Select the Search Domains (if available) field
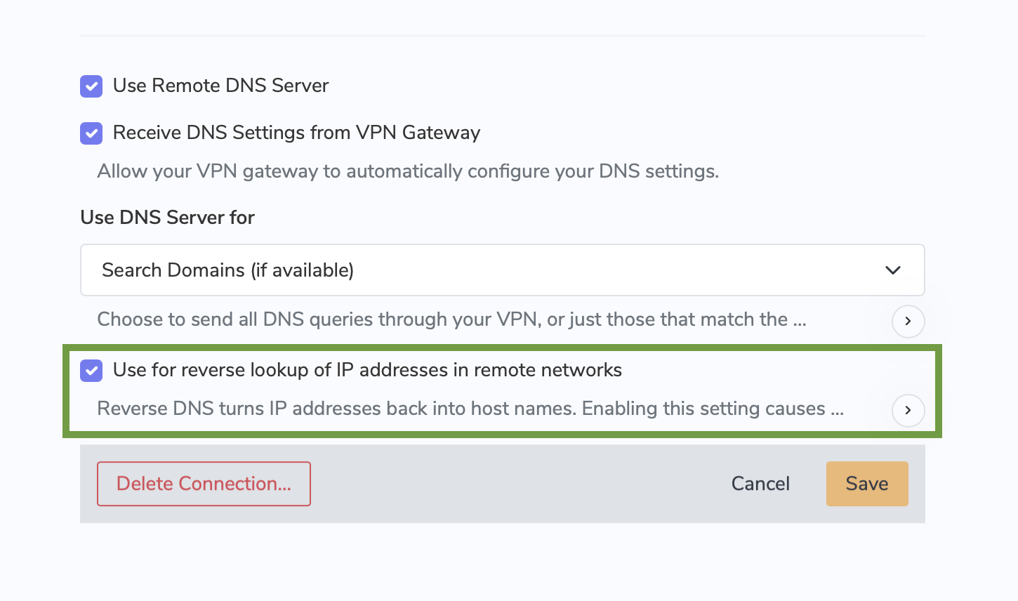The width and height of the screenshot is (1018, 601). [x=502, y=270]
